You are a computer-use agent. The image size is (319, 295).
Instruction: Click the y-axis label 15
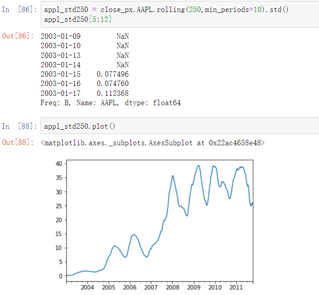59,234
